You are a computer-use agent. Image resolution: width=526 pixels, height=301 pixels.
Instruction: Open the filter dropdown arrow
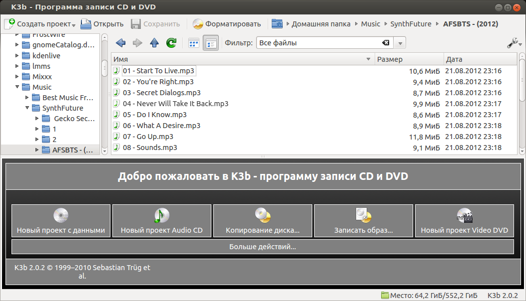400,43
